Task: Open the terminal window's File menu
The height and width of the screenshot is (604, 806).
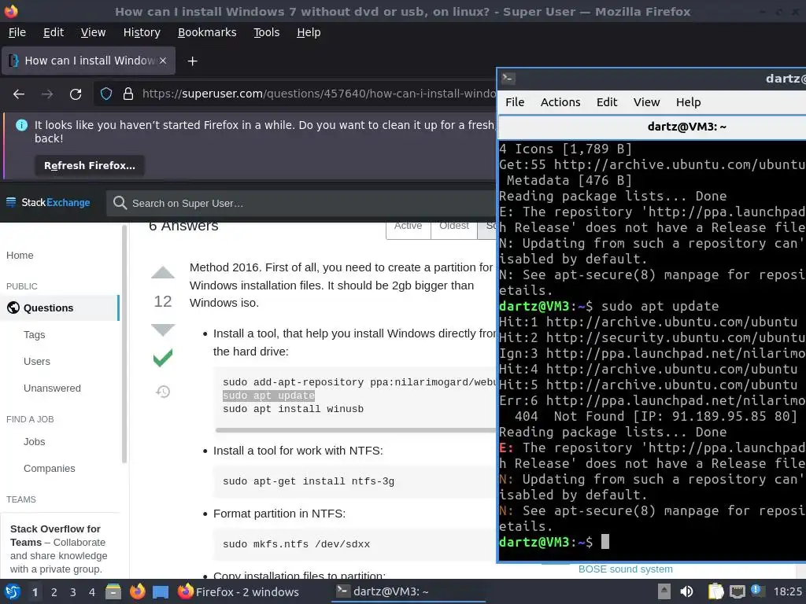Action: pos(515,102)
